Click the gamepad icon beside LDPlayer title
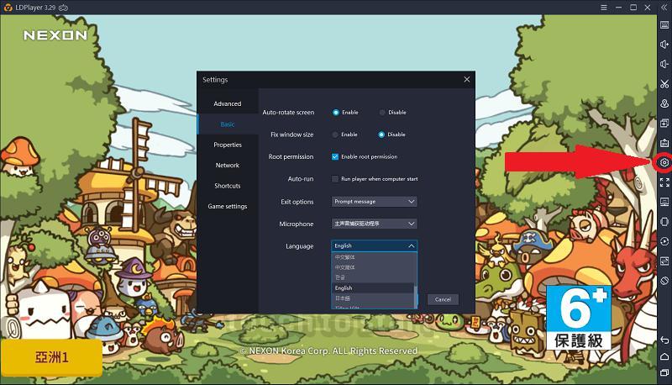672x385 pixels. 64,8
